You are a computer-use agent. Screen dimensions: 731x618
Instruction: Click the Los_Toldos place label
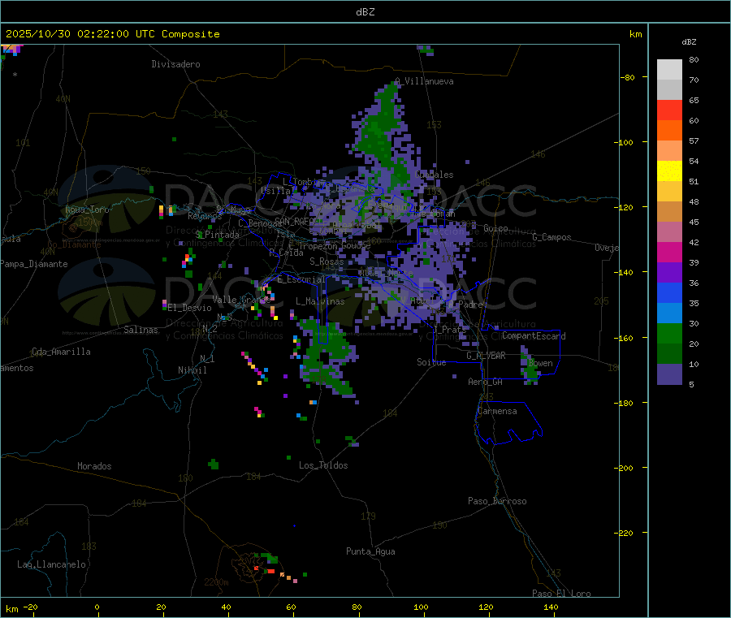click(x=323, y=465)
